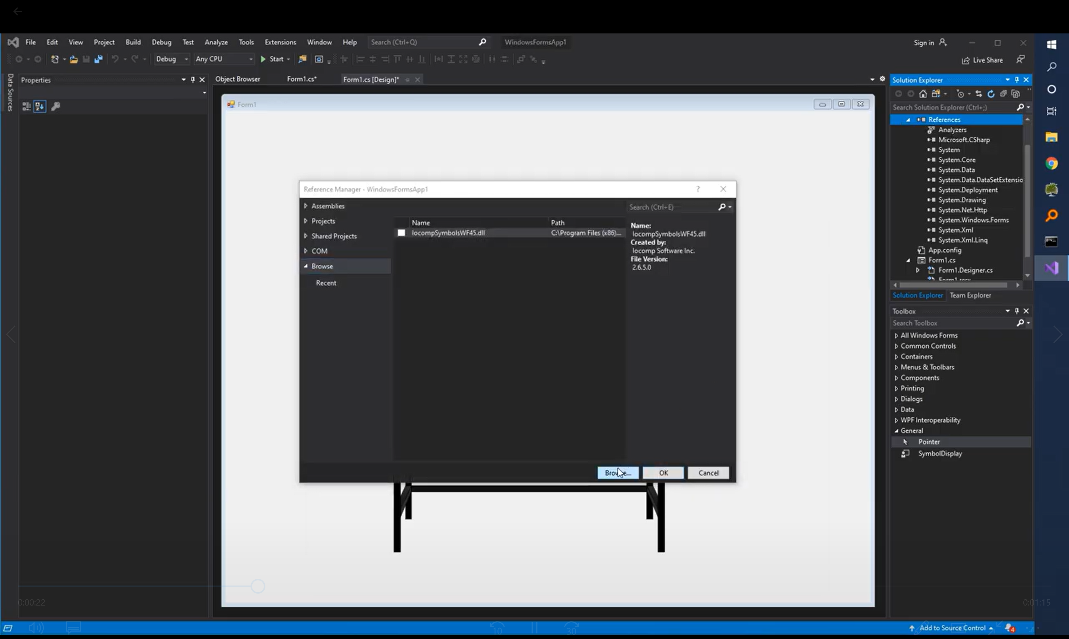Viewport: 1069px width, 639px height.
Task: Open the Project menu
Action: [104, 42]
